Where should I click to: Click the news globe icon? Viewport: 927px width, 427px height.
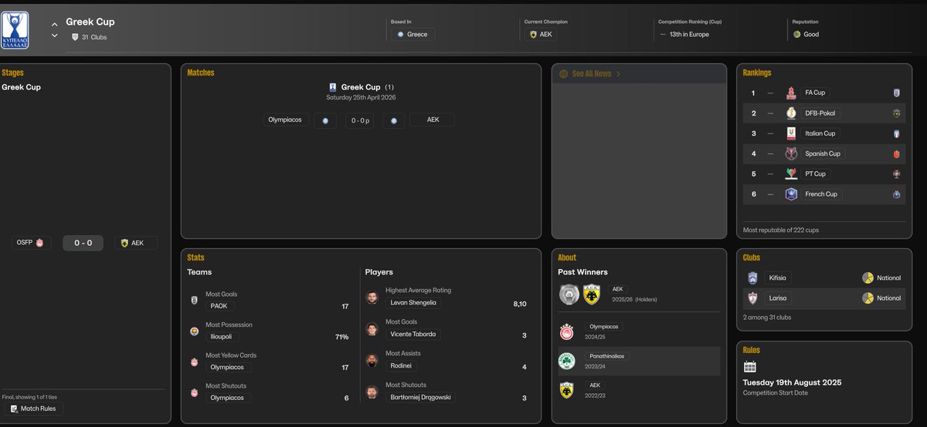[563, 74]
